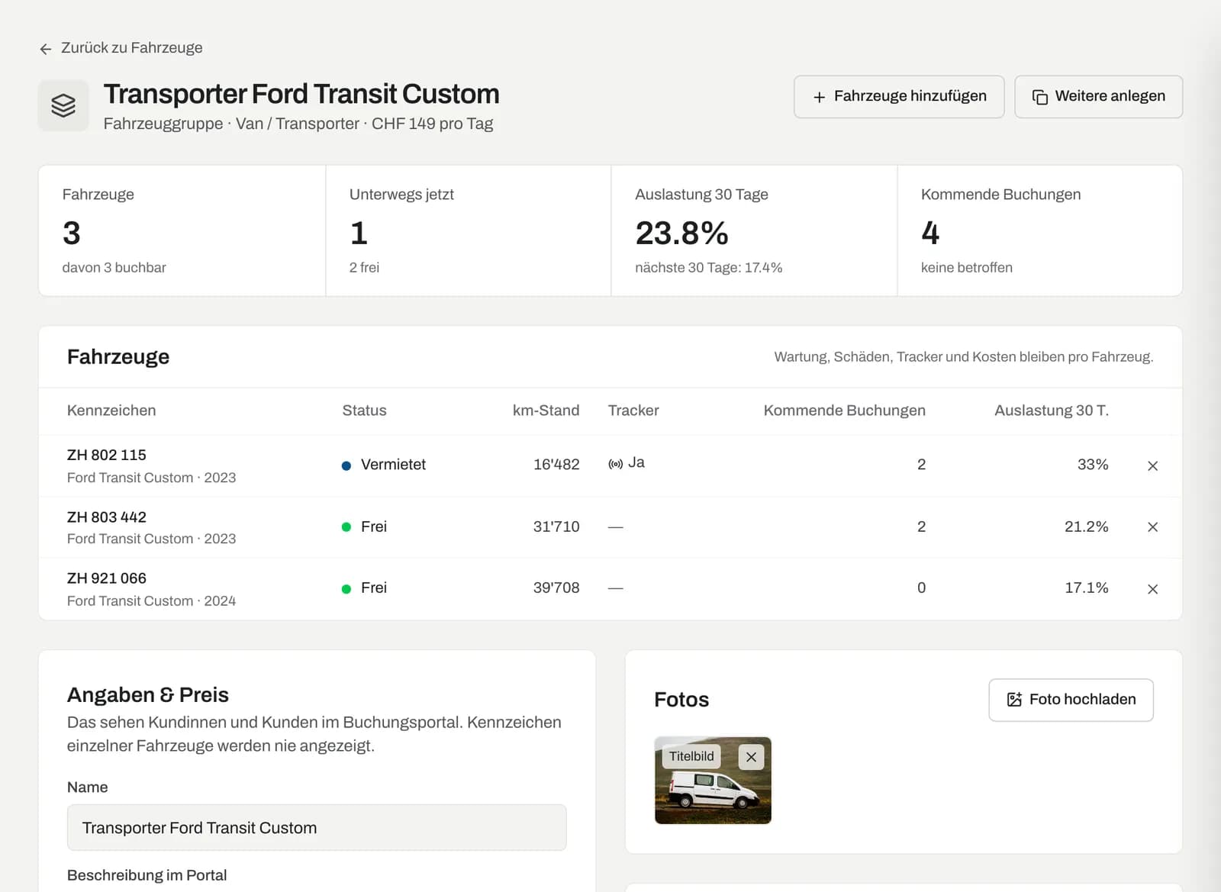Click the Weitere anlegen button
Image resolution: width=1221 pixels, height=892 pixels.
1099,97
